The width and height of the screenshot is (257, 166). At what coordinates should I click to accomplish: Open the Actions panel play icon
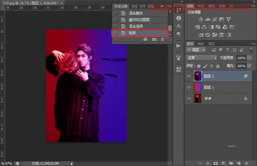click(x=179, y=46)
